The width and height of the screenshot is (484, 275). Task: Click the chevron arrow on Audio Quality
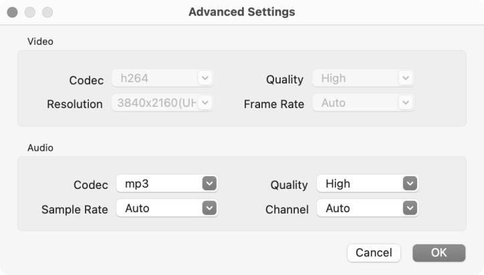point(410,184)
